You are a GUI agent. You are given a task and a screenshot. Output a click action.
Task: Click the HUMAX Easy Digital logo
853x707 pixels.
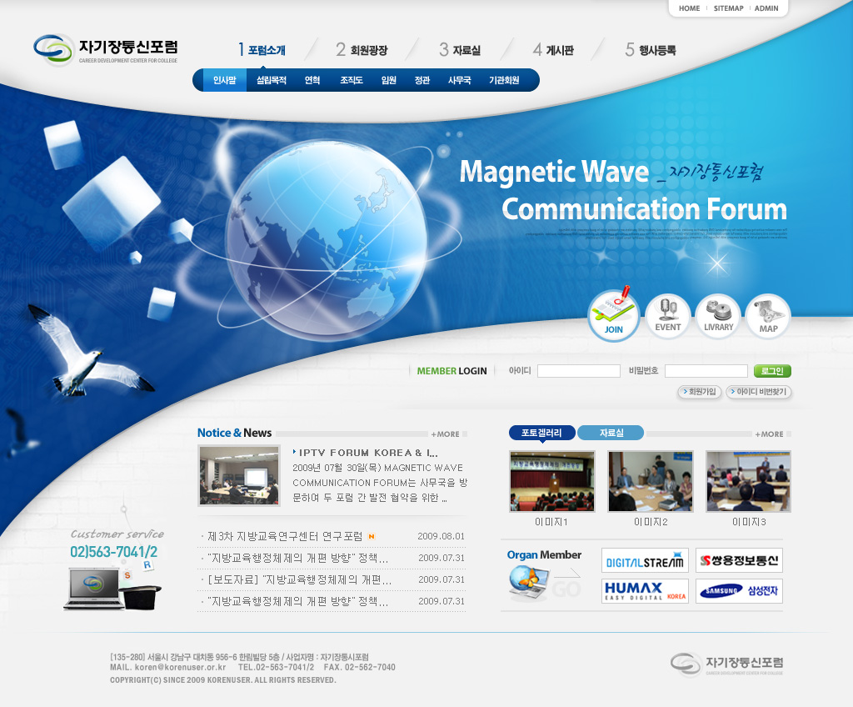[x=645, y=591]
